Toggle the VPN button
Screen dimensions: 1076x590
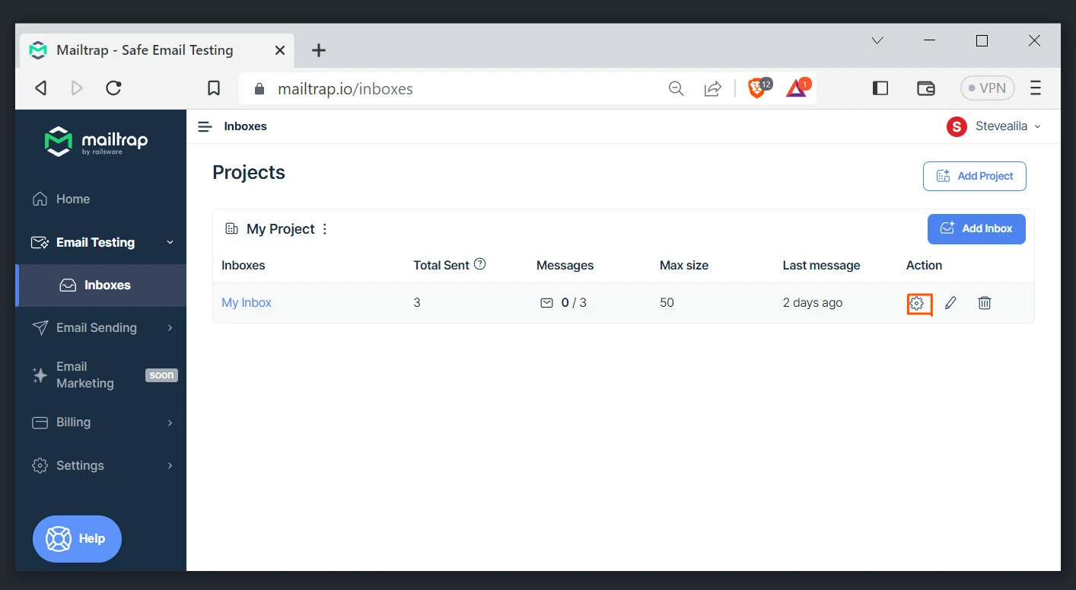coord(987,88)
